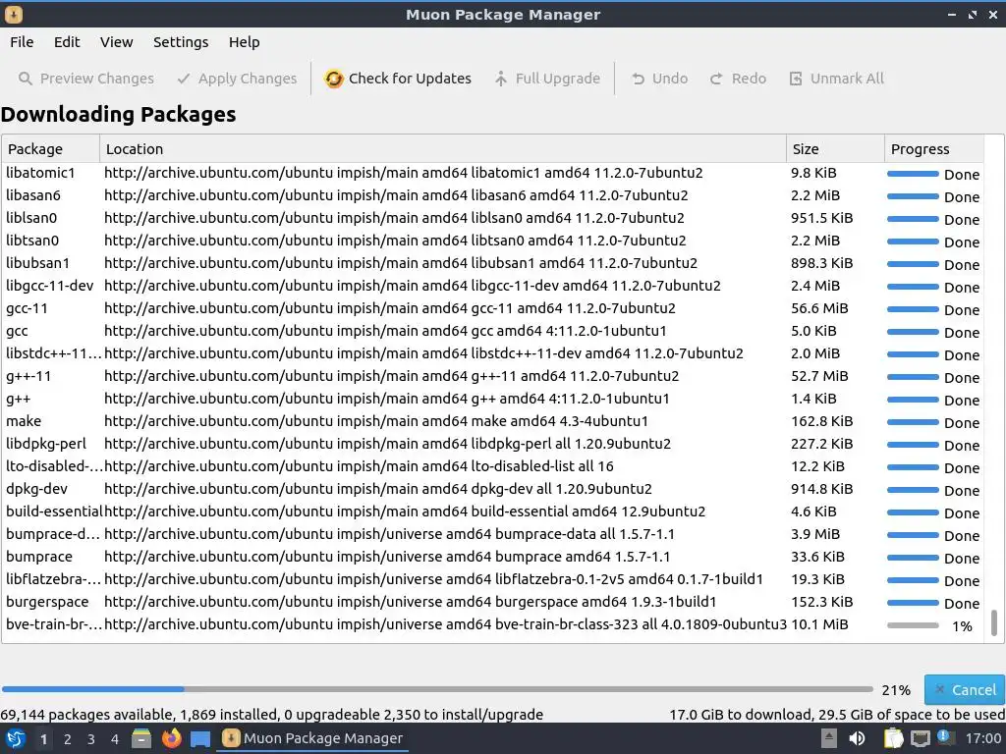Launch Firefox from the taskbar

(x=171, y=738)
